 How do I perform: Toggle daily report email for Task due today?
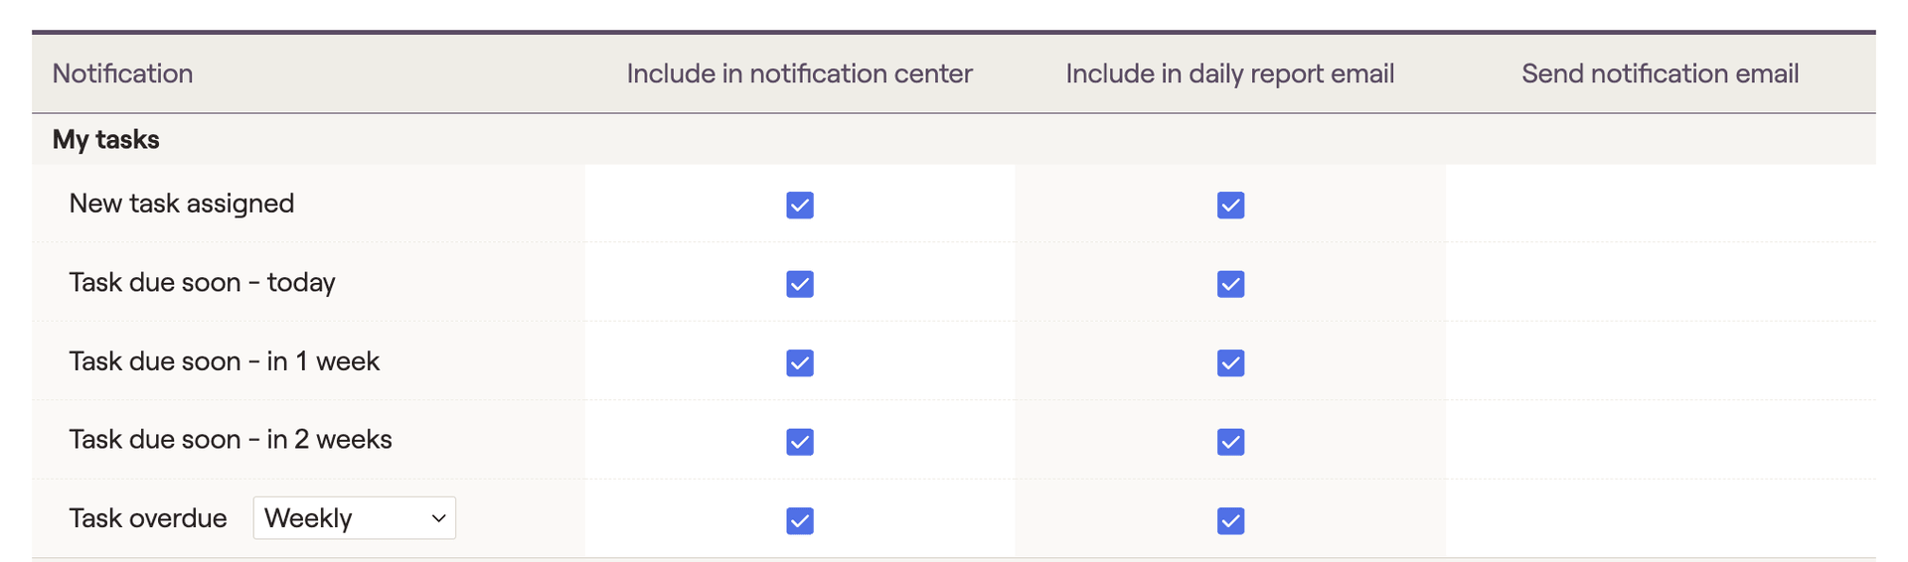[1230, 284]
